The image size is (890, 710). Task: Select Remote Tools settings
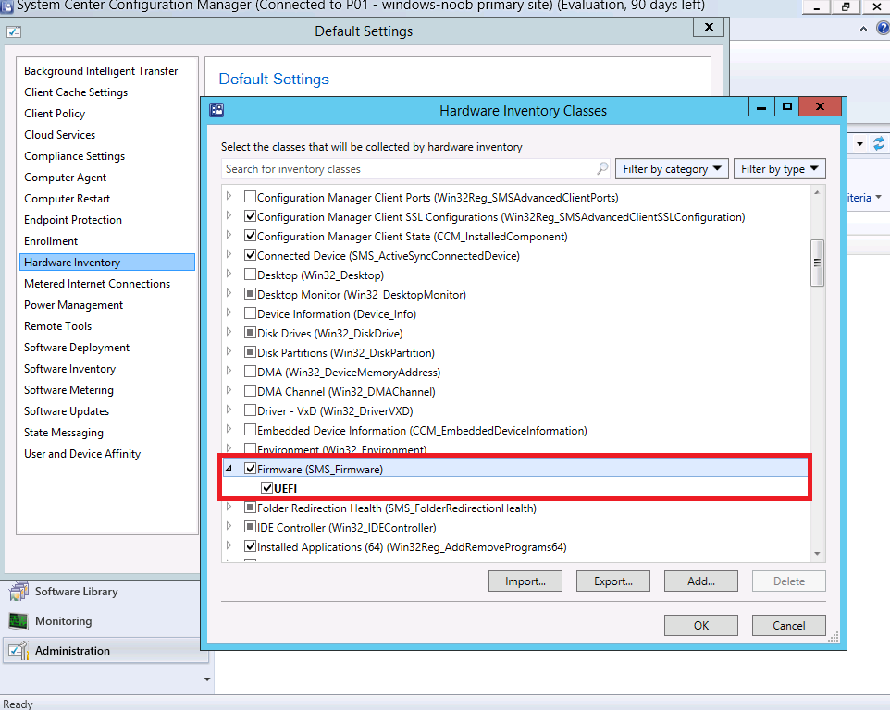[57, 326]
